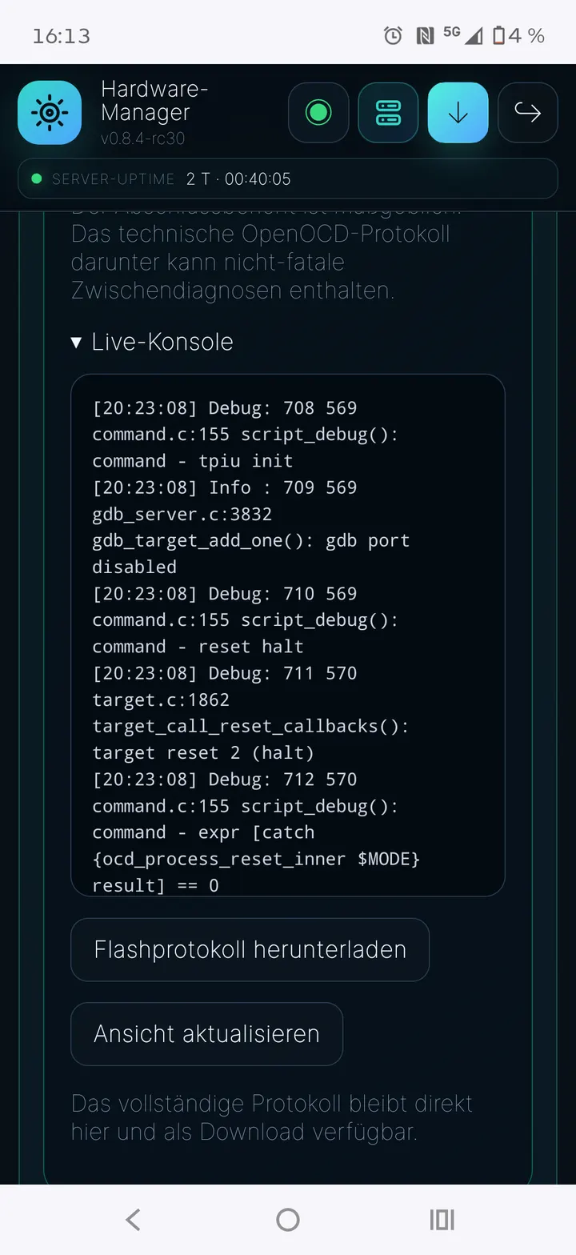Collapse the Live-Konsole disclosure triangle
The height and width of the screenshot is (1255, 576).
point(76,343)
